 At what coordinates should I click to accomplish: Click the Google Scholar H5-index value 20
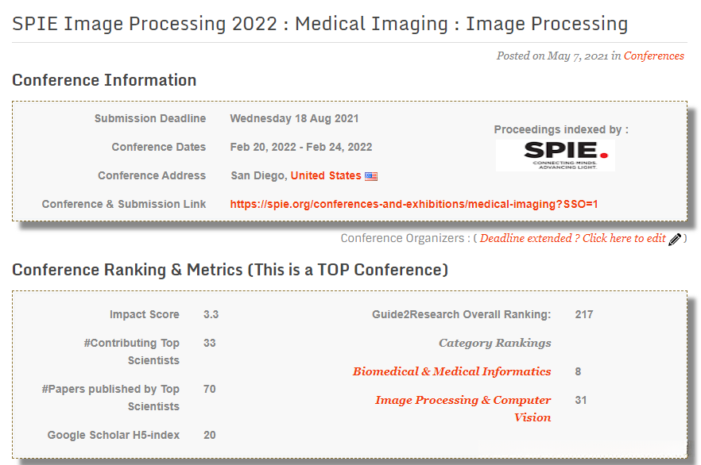point(210,435)
